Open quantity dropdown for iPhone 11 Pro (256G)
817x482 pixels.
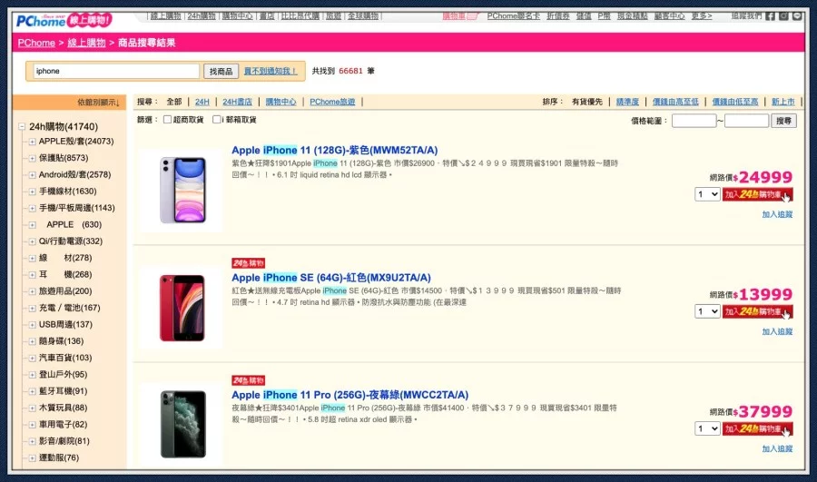(707, 428)
